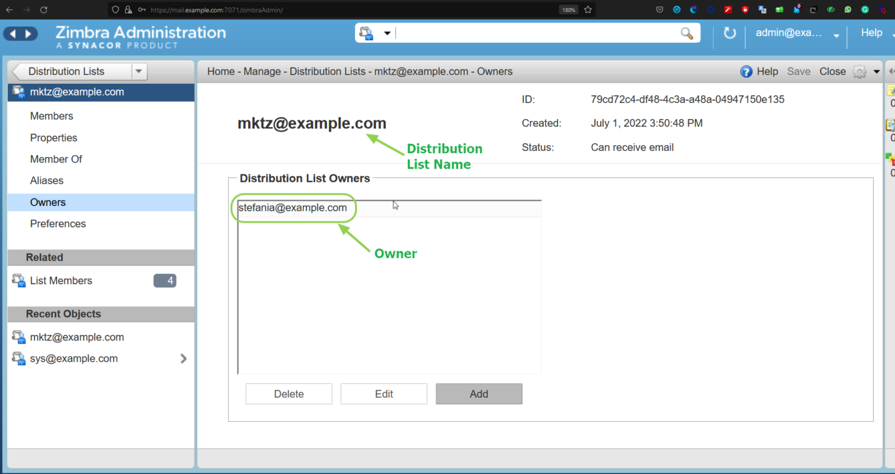Open the search object type dropdown arrow
895x474 pixels.
click(387, 34)
